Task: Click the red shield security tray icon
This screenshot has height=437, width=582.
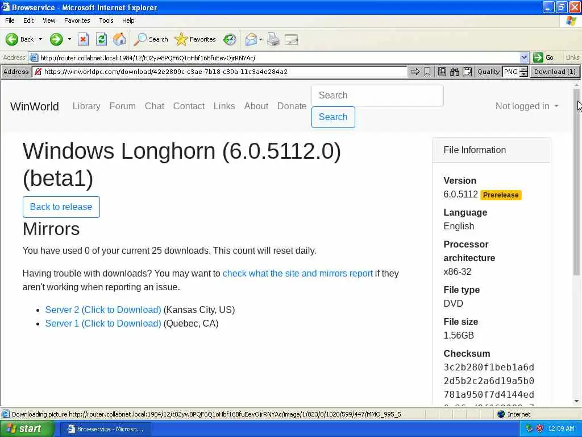Action: click(539, 428)
